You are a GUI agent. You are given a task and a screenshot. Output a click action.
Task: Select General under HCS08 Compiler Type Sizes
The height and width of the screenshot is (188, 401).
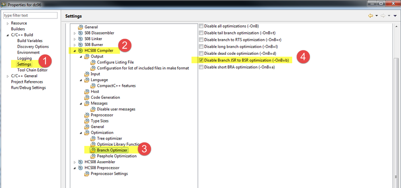(x=98, y=127)
